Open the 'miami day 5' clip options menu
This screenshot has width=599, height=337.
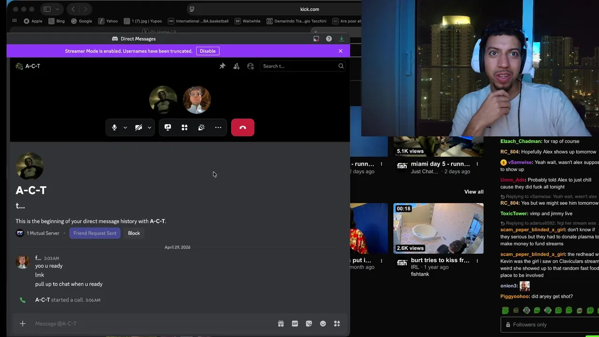[x=477, y=164]
